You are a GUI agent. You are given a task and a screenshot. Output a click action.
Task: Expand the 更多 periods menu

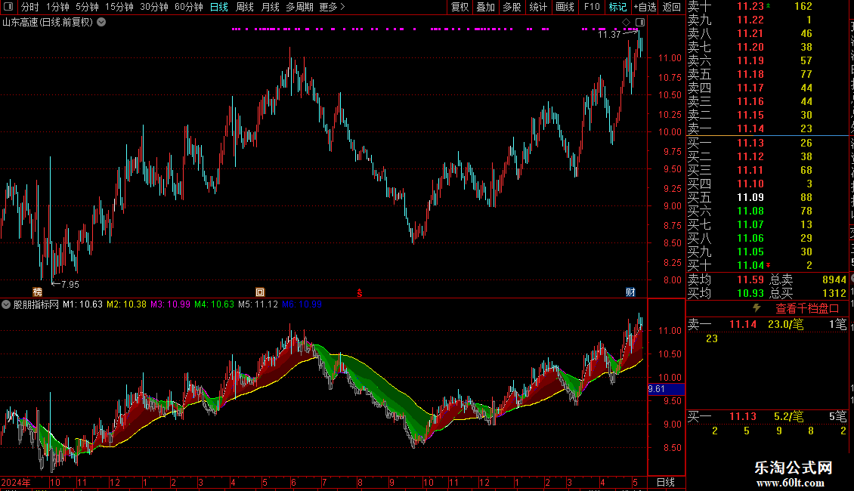[332, 7]
